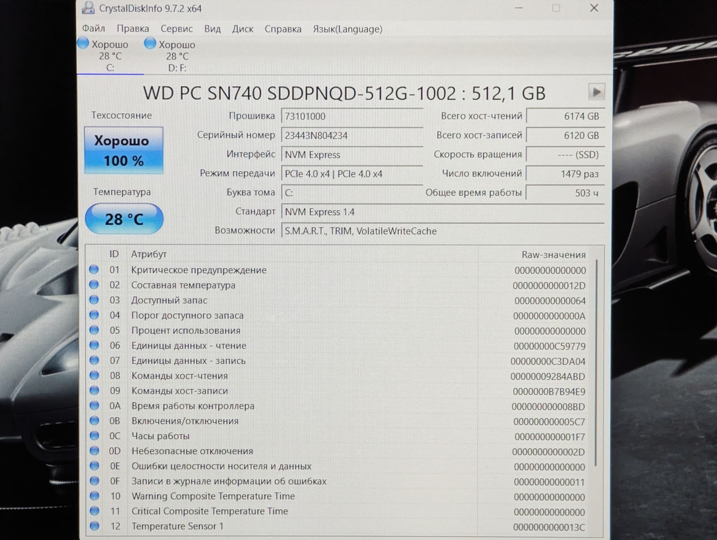Click the rotation speed value ---- (SSD)
The height and width of the screenshot is (540, 717).
tap(566, 155)
